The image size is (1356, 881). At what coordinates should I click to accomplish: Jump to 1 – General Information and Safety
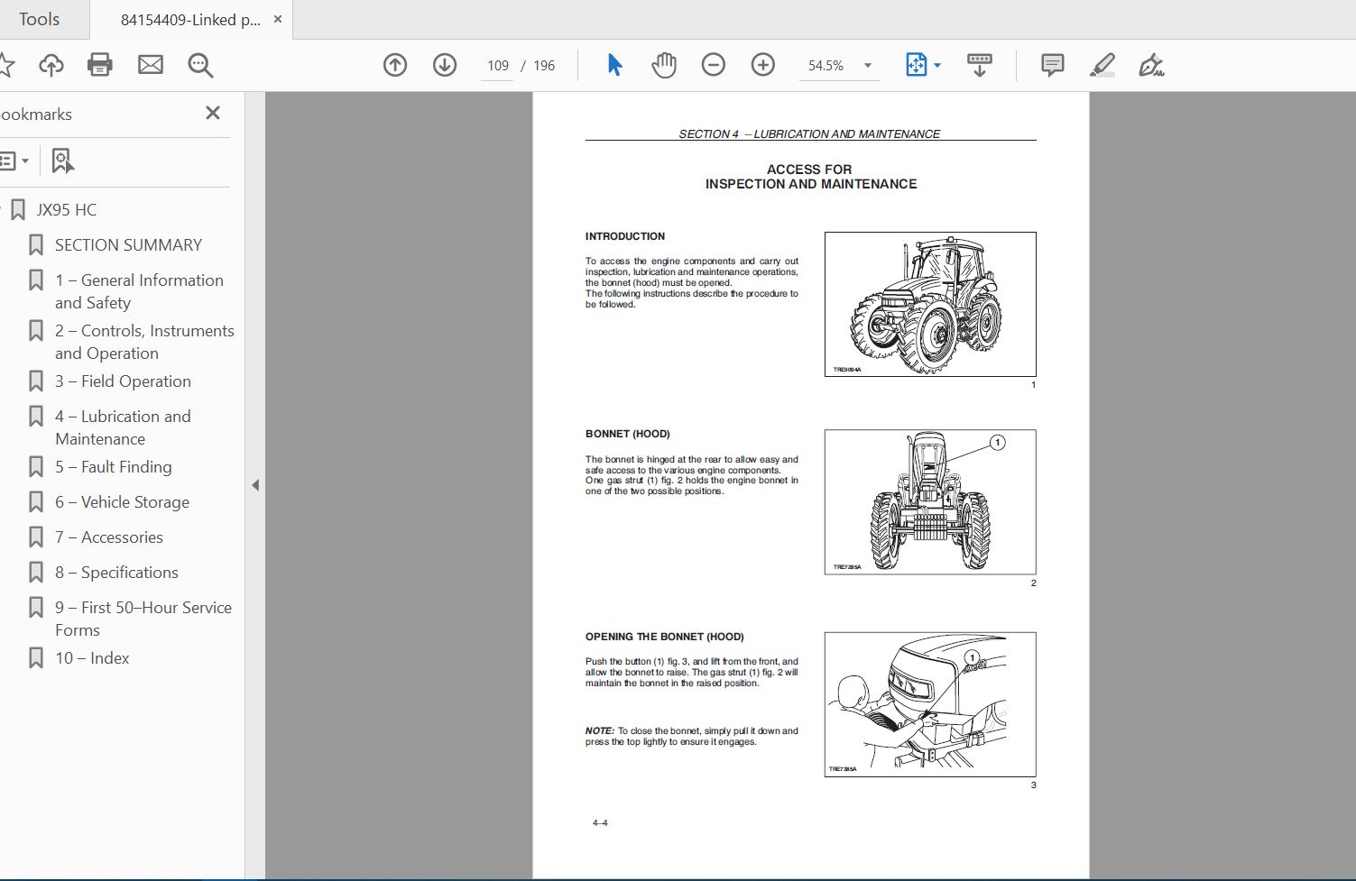point(139,291)
